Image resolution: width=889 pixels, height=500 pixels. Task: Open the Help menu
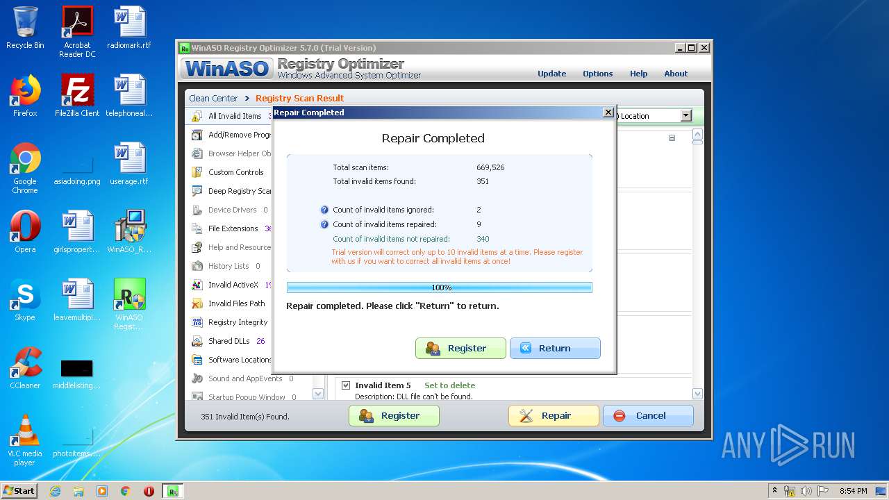tap(639, 74)
